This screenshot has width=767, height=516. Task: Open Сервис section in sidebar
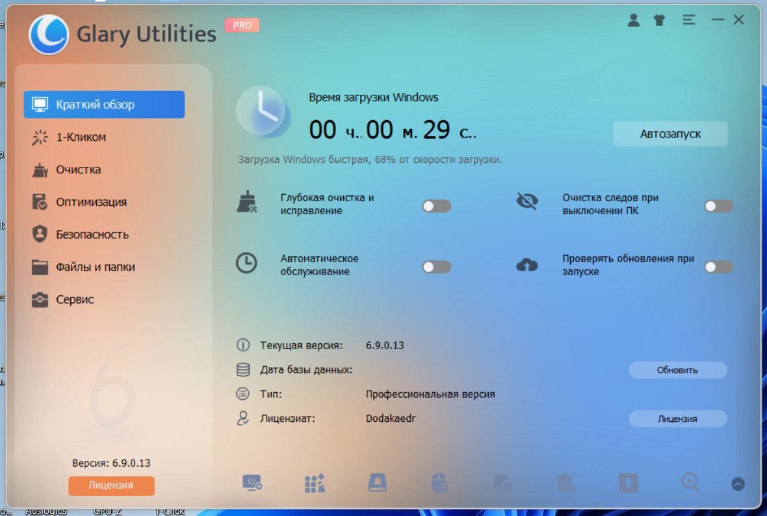(x=104, y=299)
